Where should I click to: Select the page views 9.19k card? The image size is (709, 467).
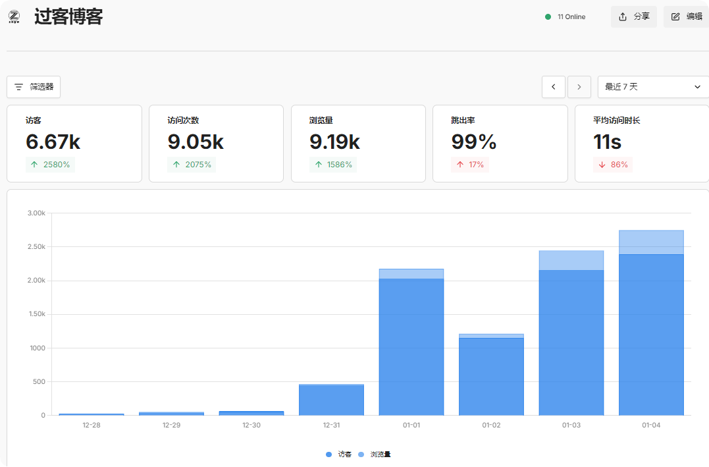[x=358, y=143]
